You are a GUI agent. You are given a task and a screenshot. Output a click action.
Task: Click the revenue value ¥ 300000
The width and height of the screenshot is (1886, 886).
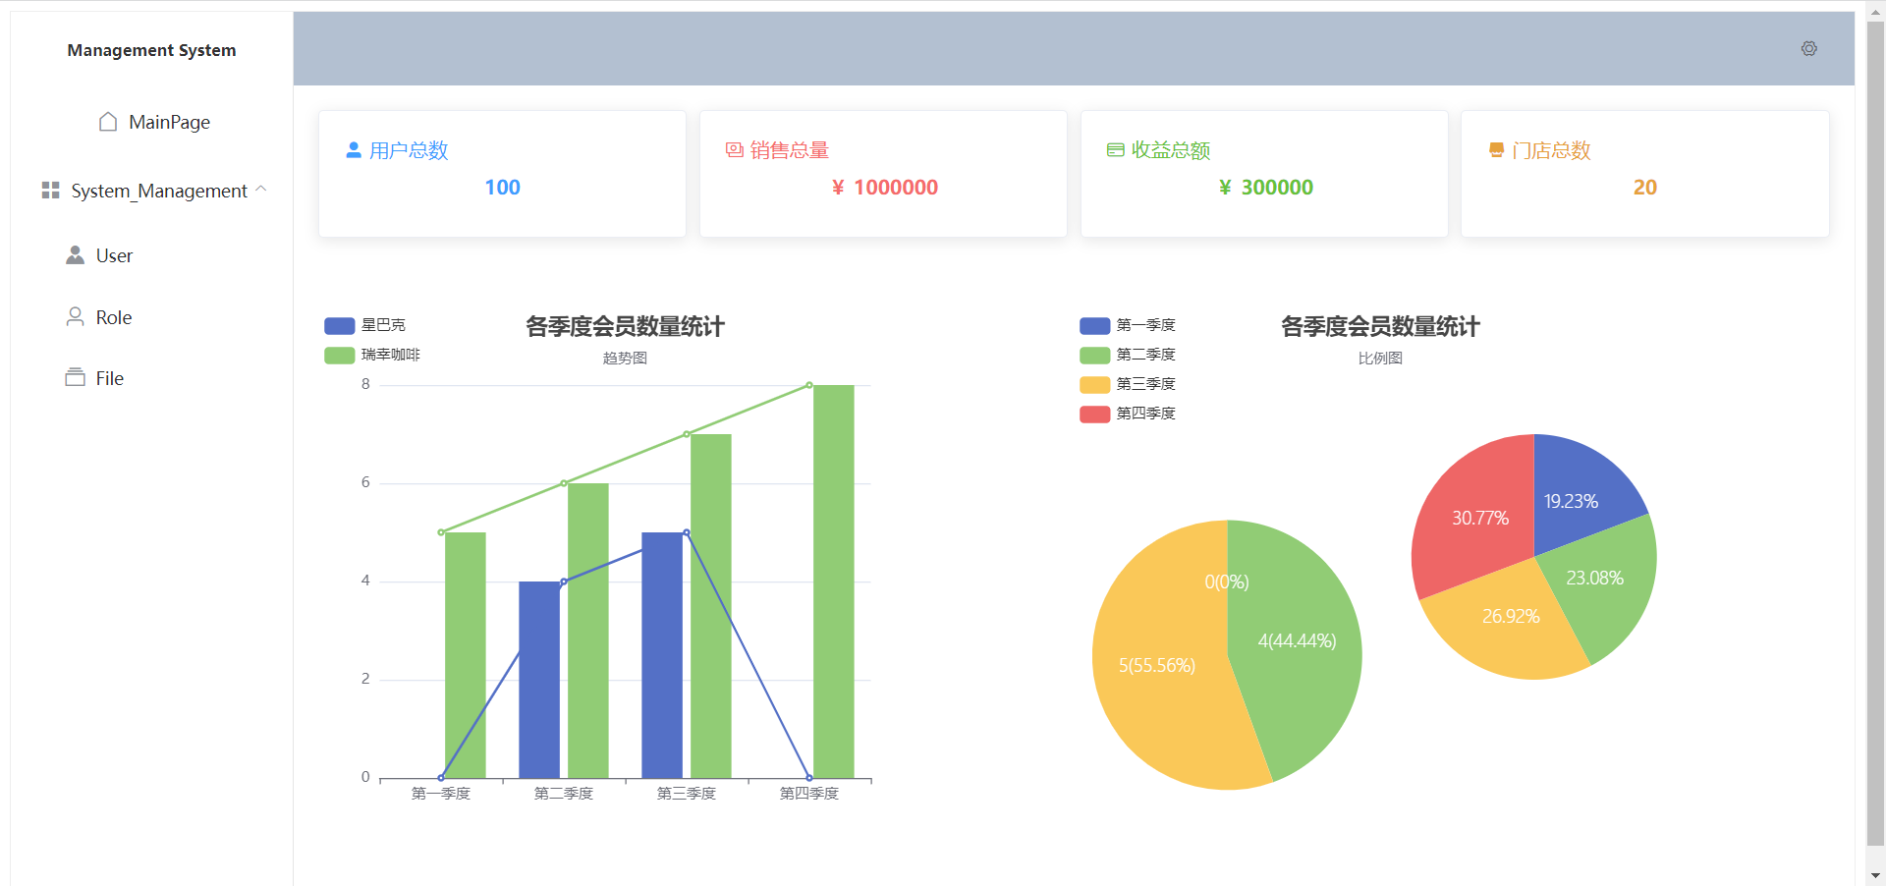click(x=1265, y=188)
